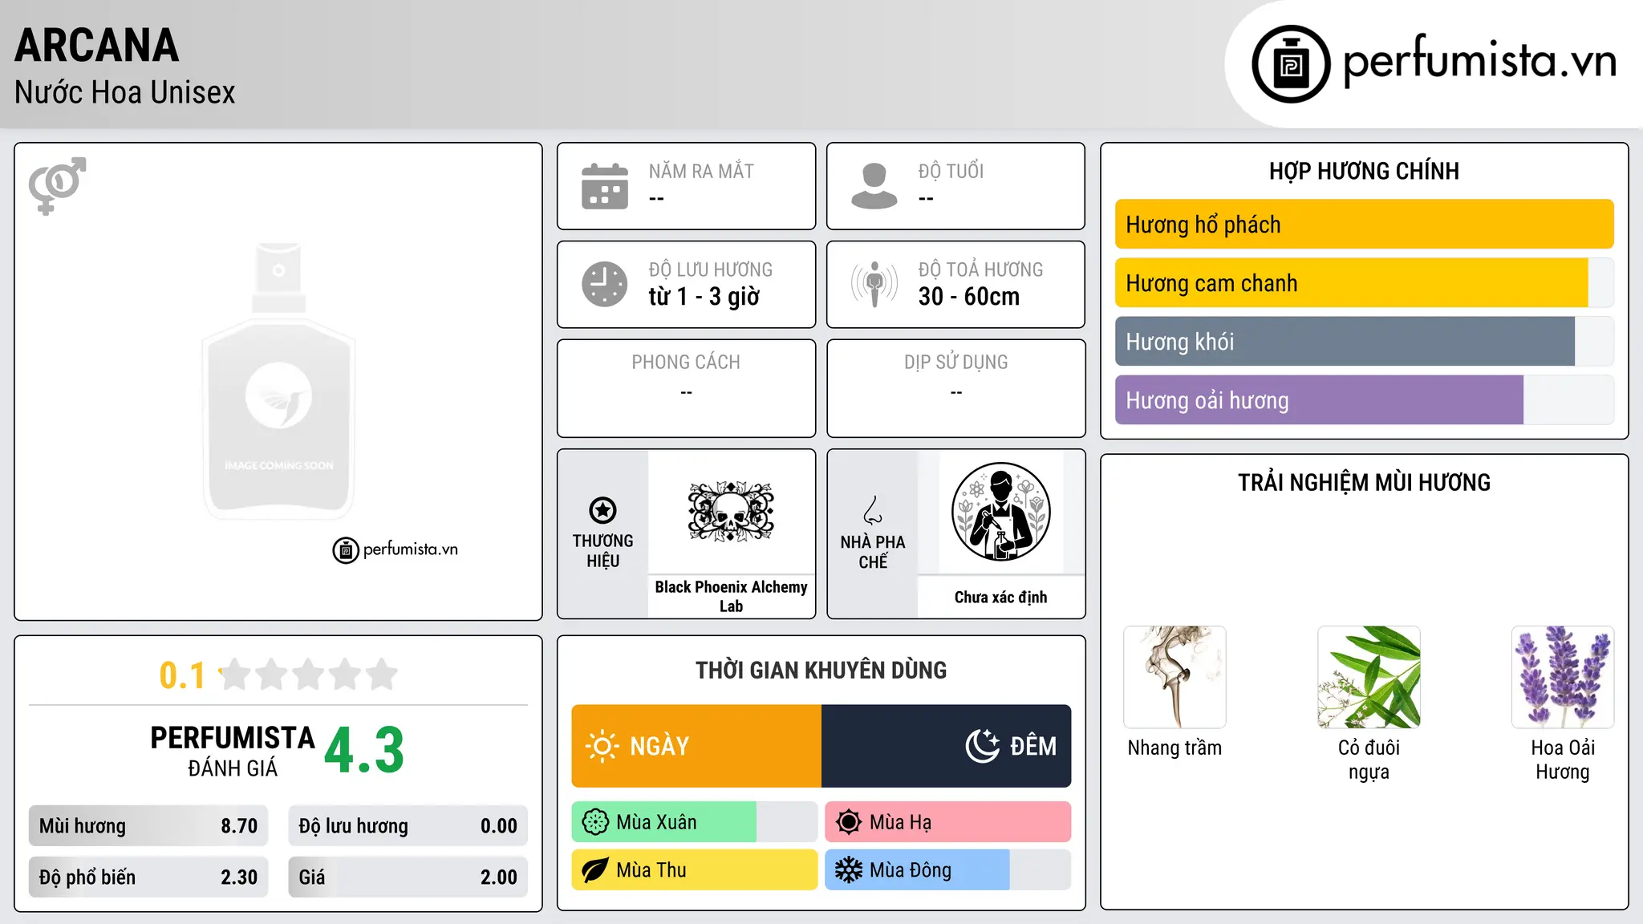Open the Cỏ đuôi ngựa plant image

pyautogui.click(x=1369, y=677)
